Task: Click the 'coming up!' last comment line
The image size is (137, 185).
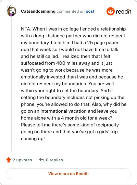Action: 33,138
